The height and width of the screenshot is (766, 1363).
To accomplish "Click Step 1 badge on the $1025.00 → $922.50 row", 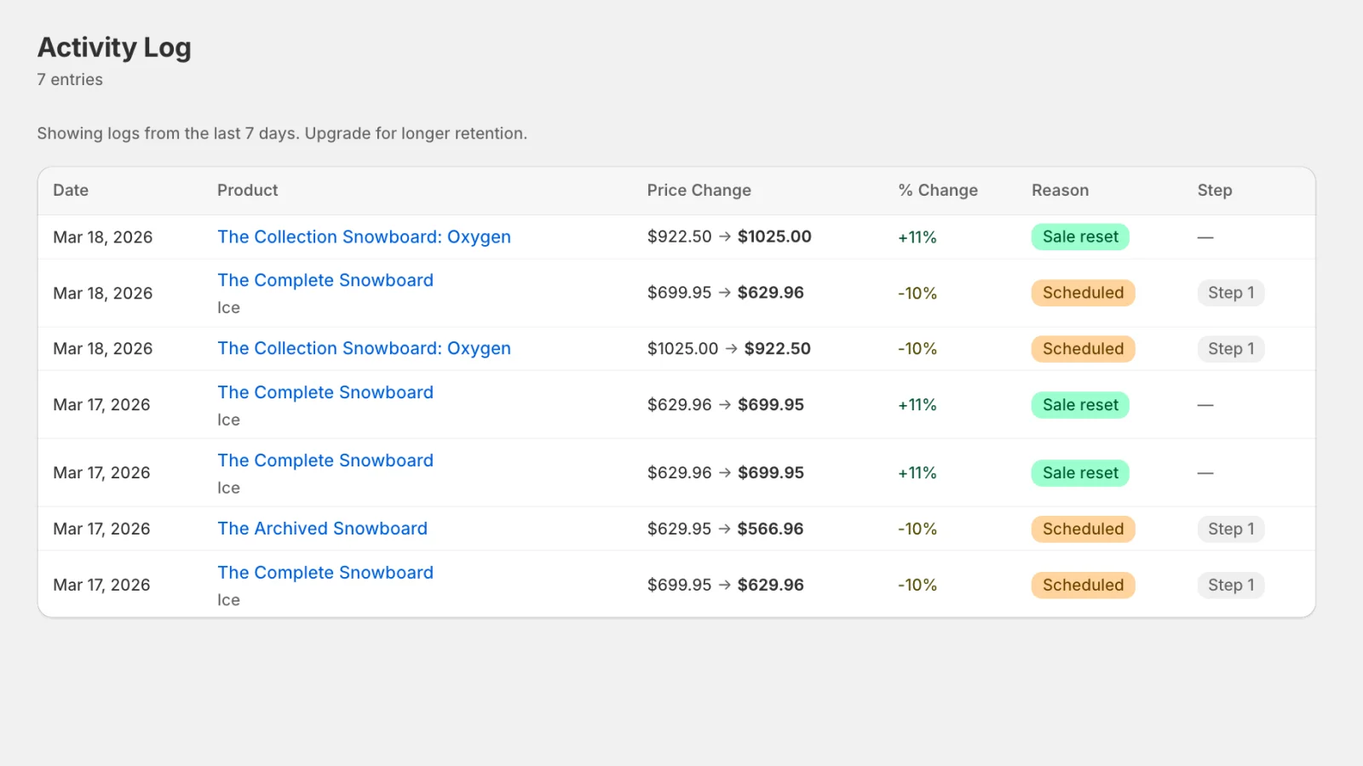I will click(1230, 349).
